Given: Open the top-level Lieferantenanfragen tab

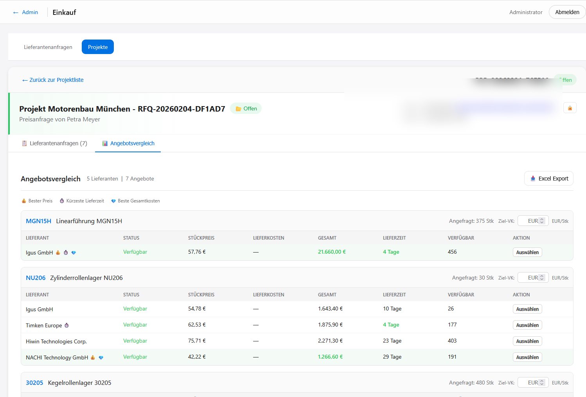Looking at the screenshot, I should (48, 47).
